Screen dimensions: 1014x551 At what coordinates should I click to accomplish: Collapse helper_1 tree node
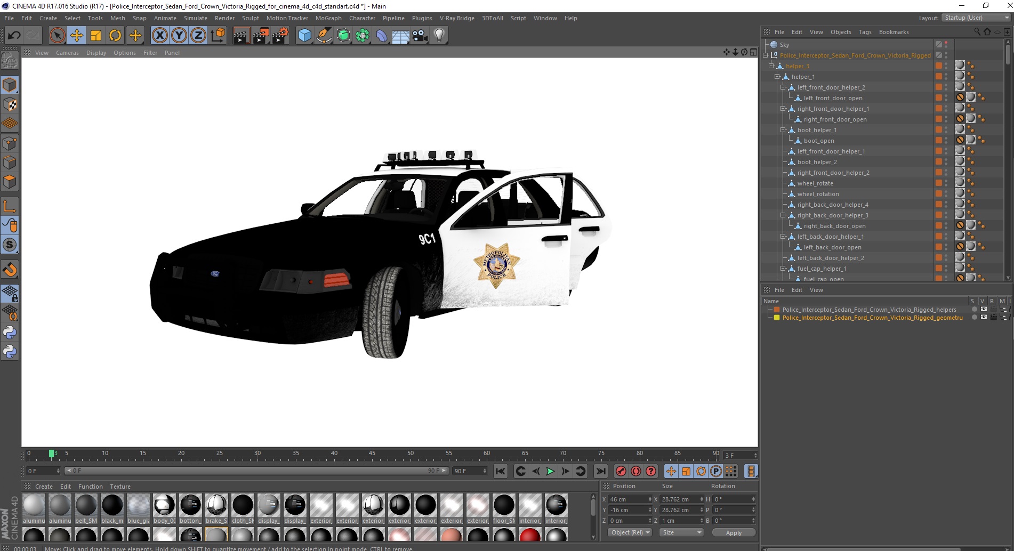777,77
